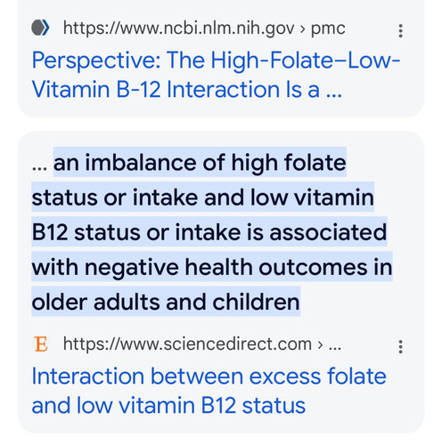Click highlighted line 'older adults and children'
This screenshot has height=445, width=442.
click(166, 302)
